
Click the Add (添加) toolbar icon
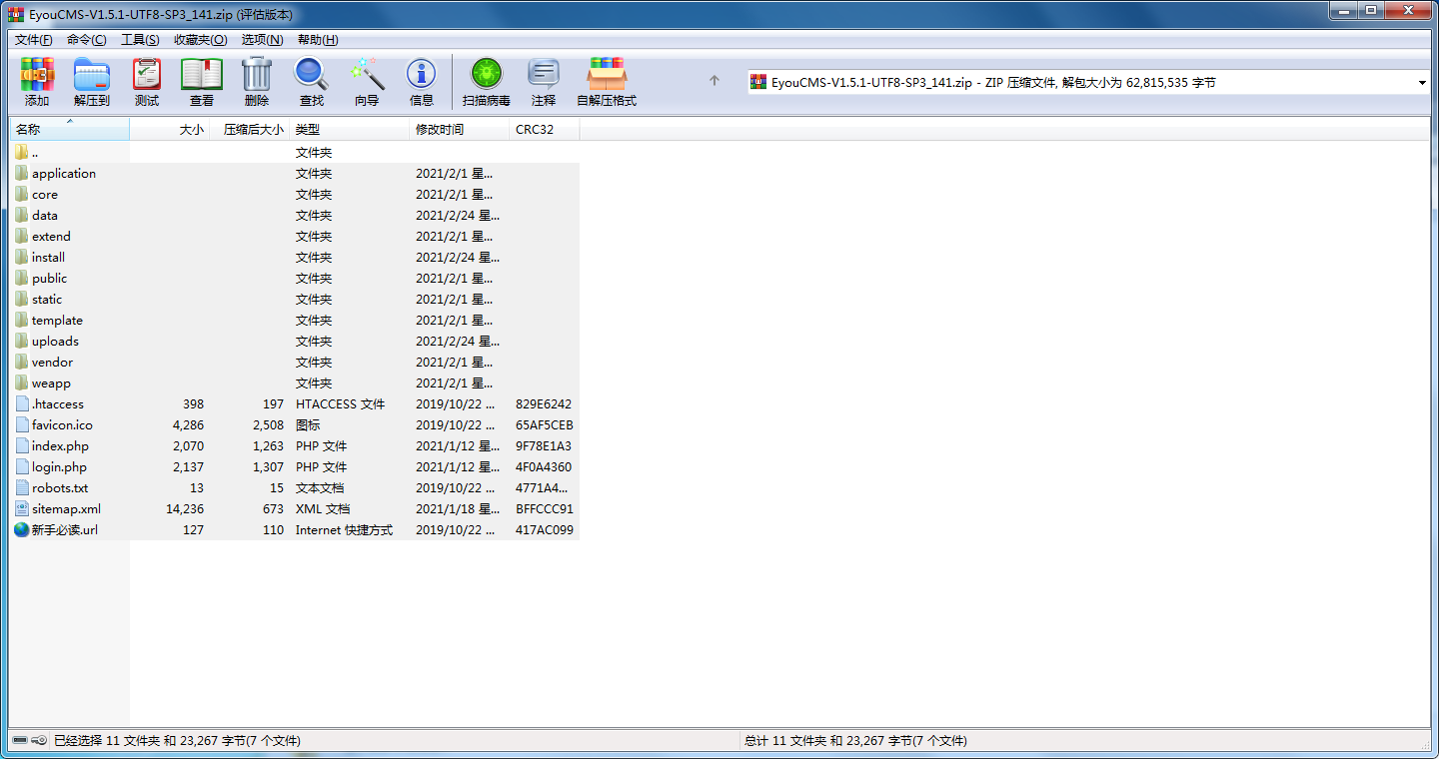37,82
